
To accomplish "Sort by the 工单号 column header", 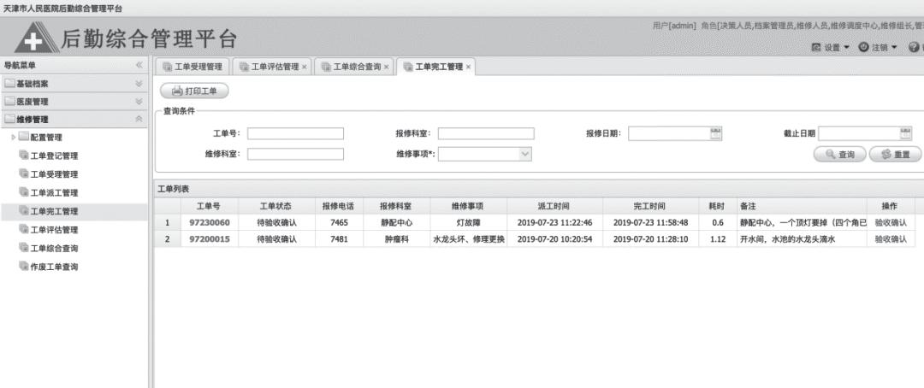I will click(209, 207).
